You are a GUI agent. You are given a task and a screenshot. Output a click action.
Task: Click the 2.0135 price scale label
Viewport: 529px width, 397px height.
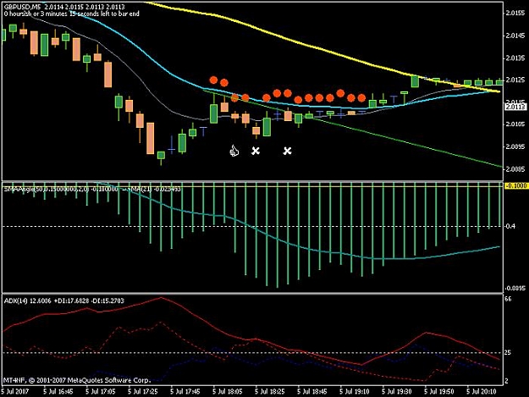pos(515,58)
